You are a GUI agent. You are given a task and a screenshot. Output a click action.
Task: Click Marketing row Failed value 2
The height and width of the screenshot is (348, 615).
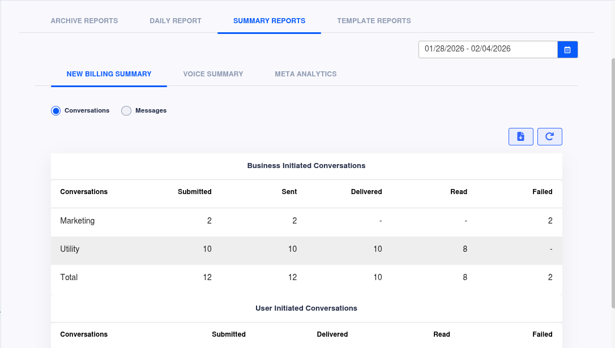(x=550, y=221)
